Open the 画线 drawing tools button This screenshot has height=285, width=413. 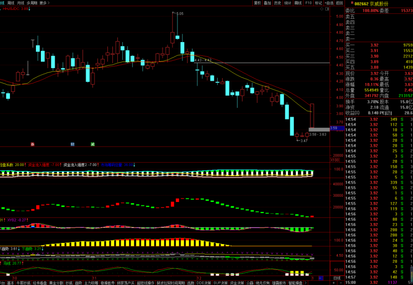point(298,3)
